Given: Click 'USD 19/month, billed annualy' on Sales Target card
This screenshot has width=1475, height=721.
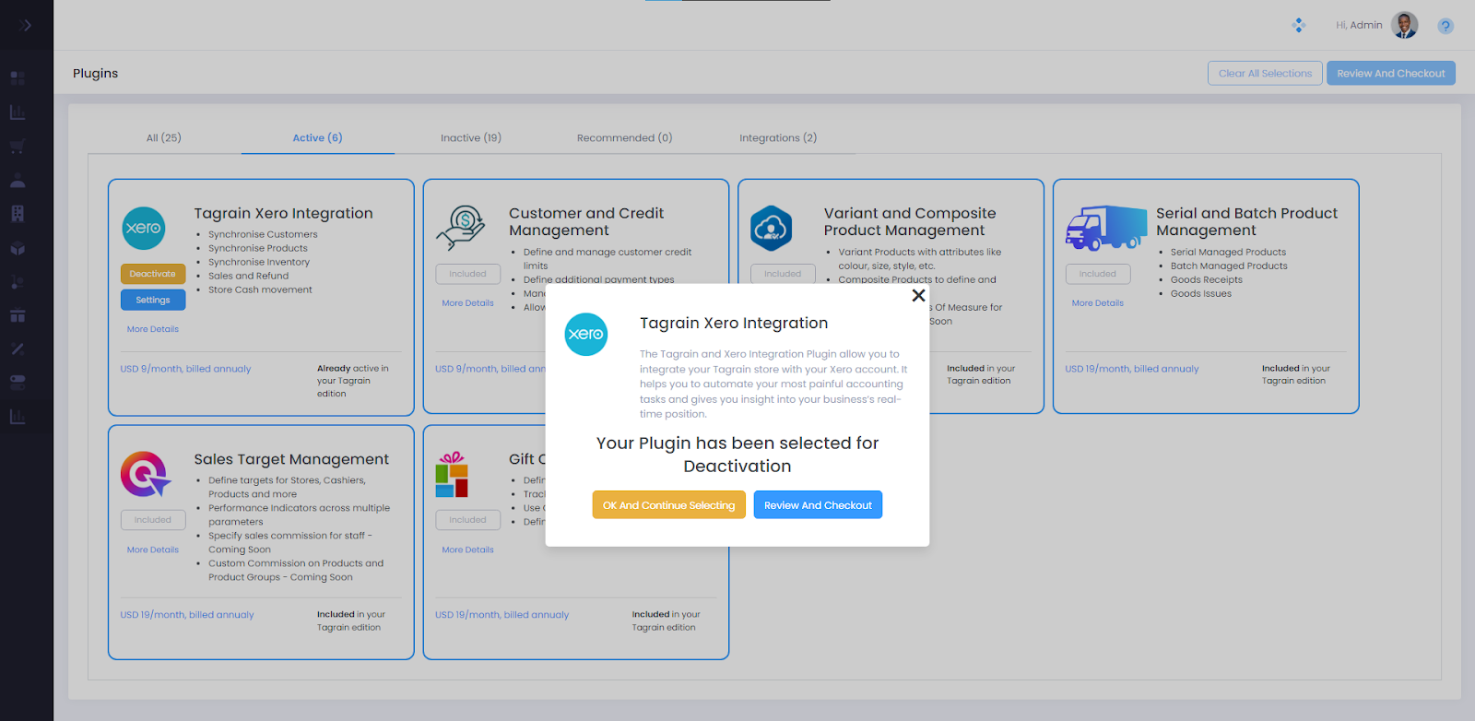Looking at the screenshot, I should click(187, 615).
